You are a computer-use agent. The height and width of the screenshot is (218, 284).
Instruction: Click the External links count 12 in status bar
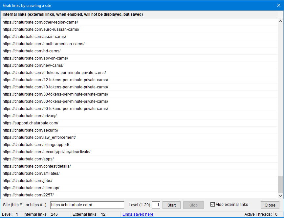103,214
